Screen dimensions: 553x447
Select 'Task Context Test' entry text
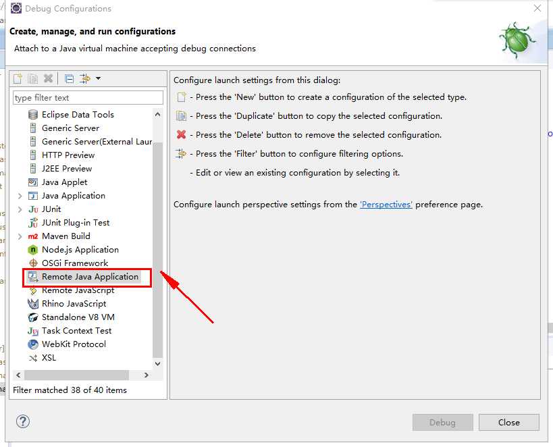point(76,331)
